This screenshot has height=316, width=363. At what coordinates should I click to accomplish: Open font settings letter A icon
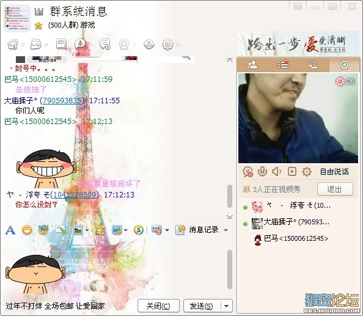point(10,230)
